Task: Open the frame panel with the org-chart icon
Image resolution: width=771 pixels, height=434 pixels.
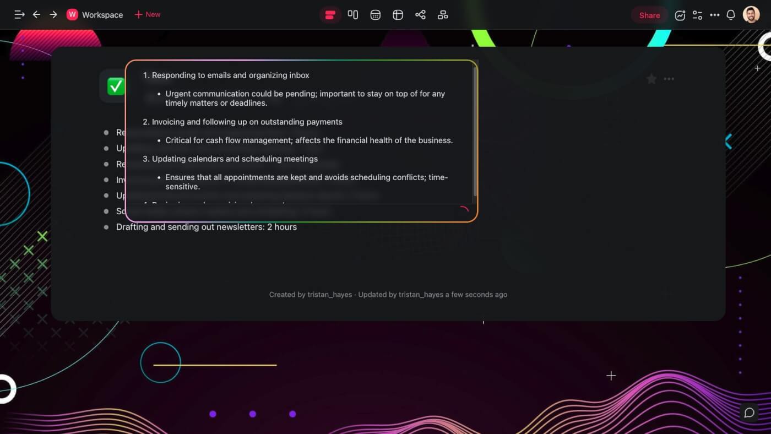Action: (x=443, y=14)
